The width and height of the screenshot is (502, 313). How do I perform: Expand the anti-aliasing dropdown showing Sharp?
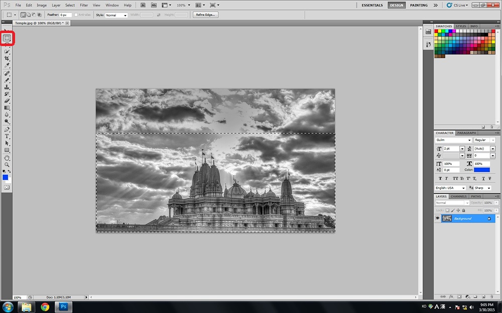click(484, 188)
